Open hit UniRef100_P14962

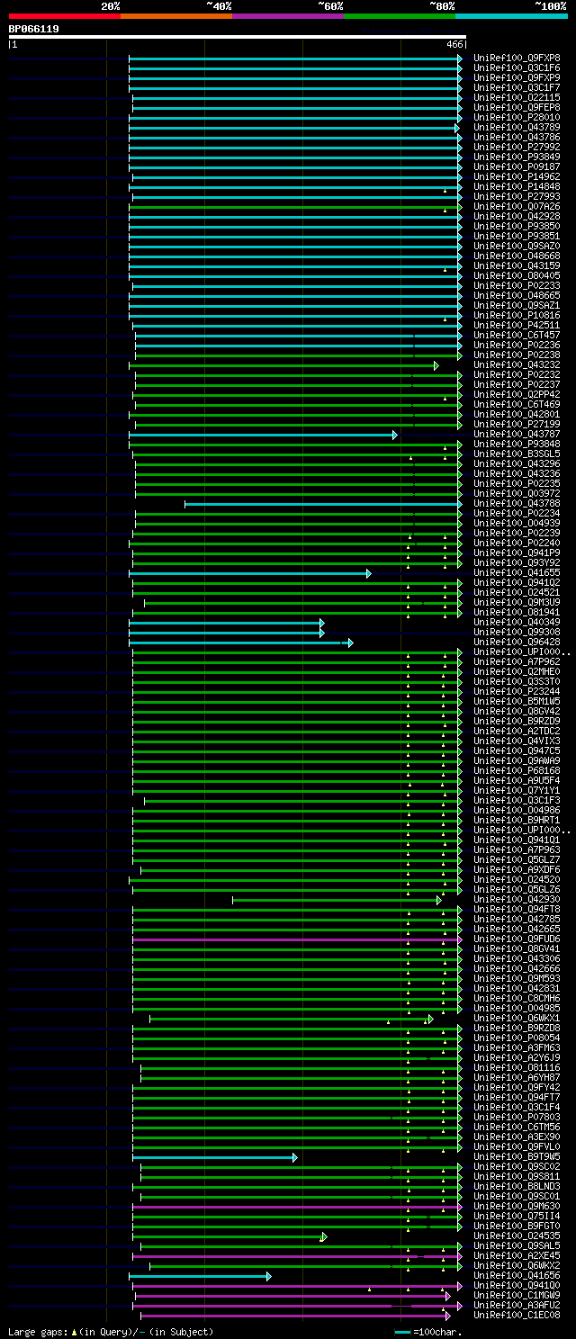point(517,177)
